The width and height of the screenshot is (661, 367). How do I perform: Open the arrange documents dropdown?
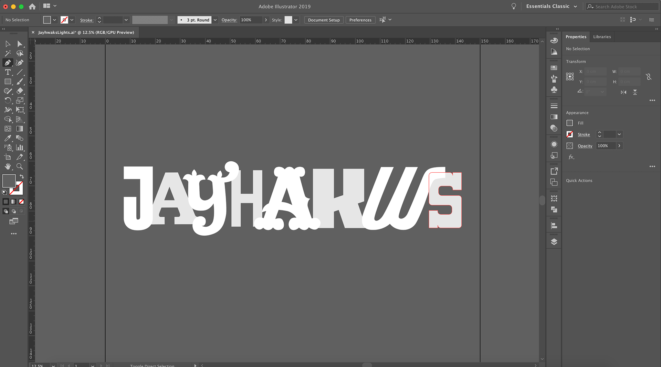tap(50, 6)
